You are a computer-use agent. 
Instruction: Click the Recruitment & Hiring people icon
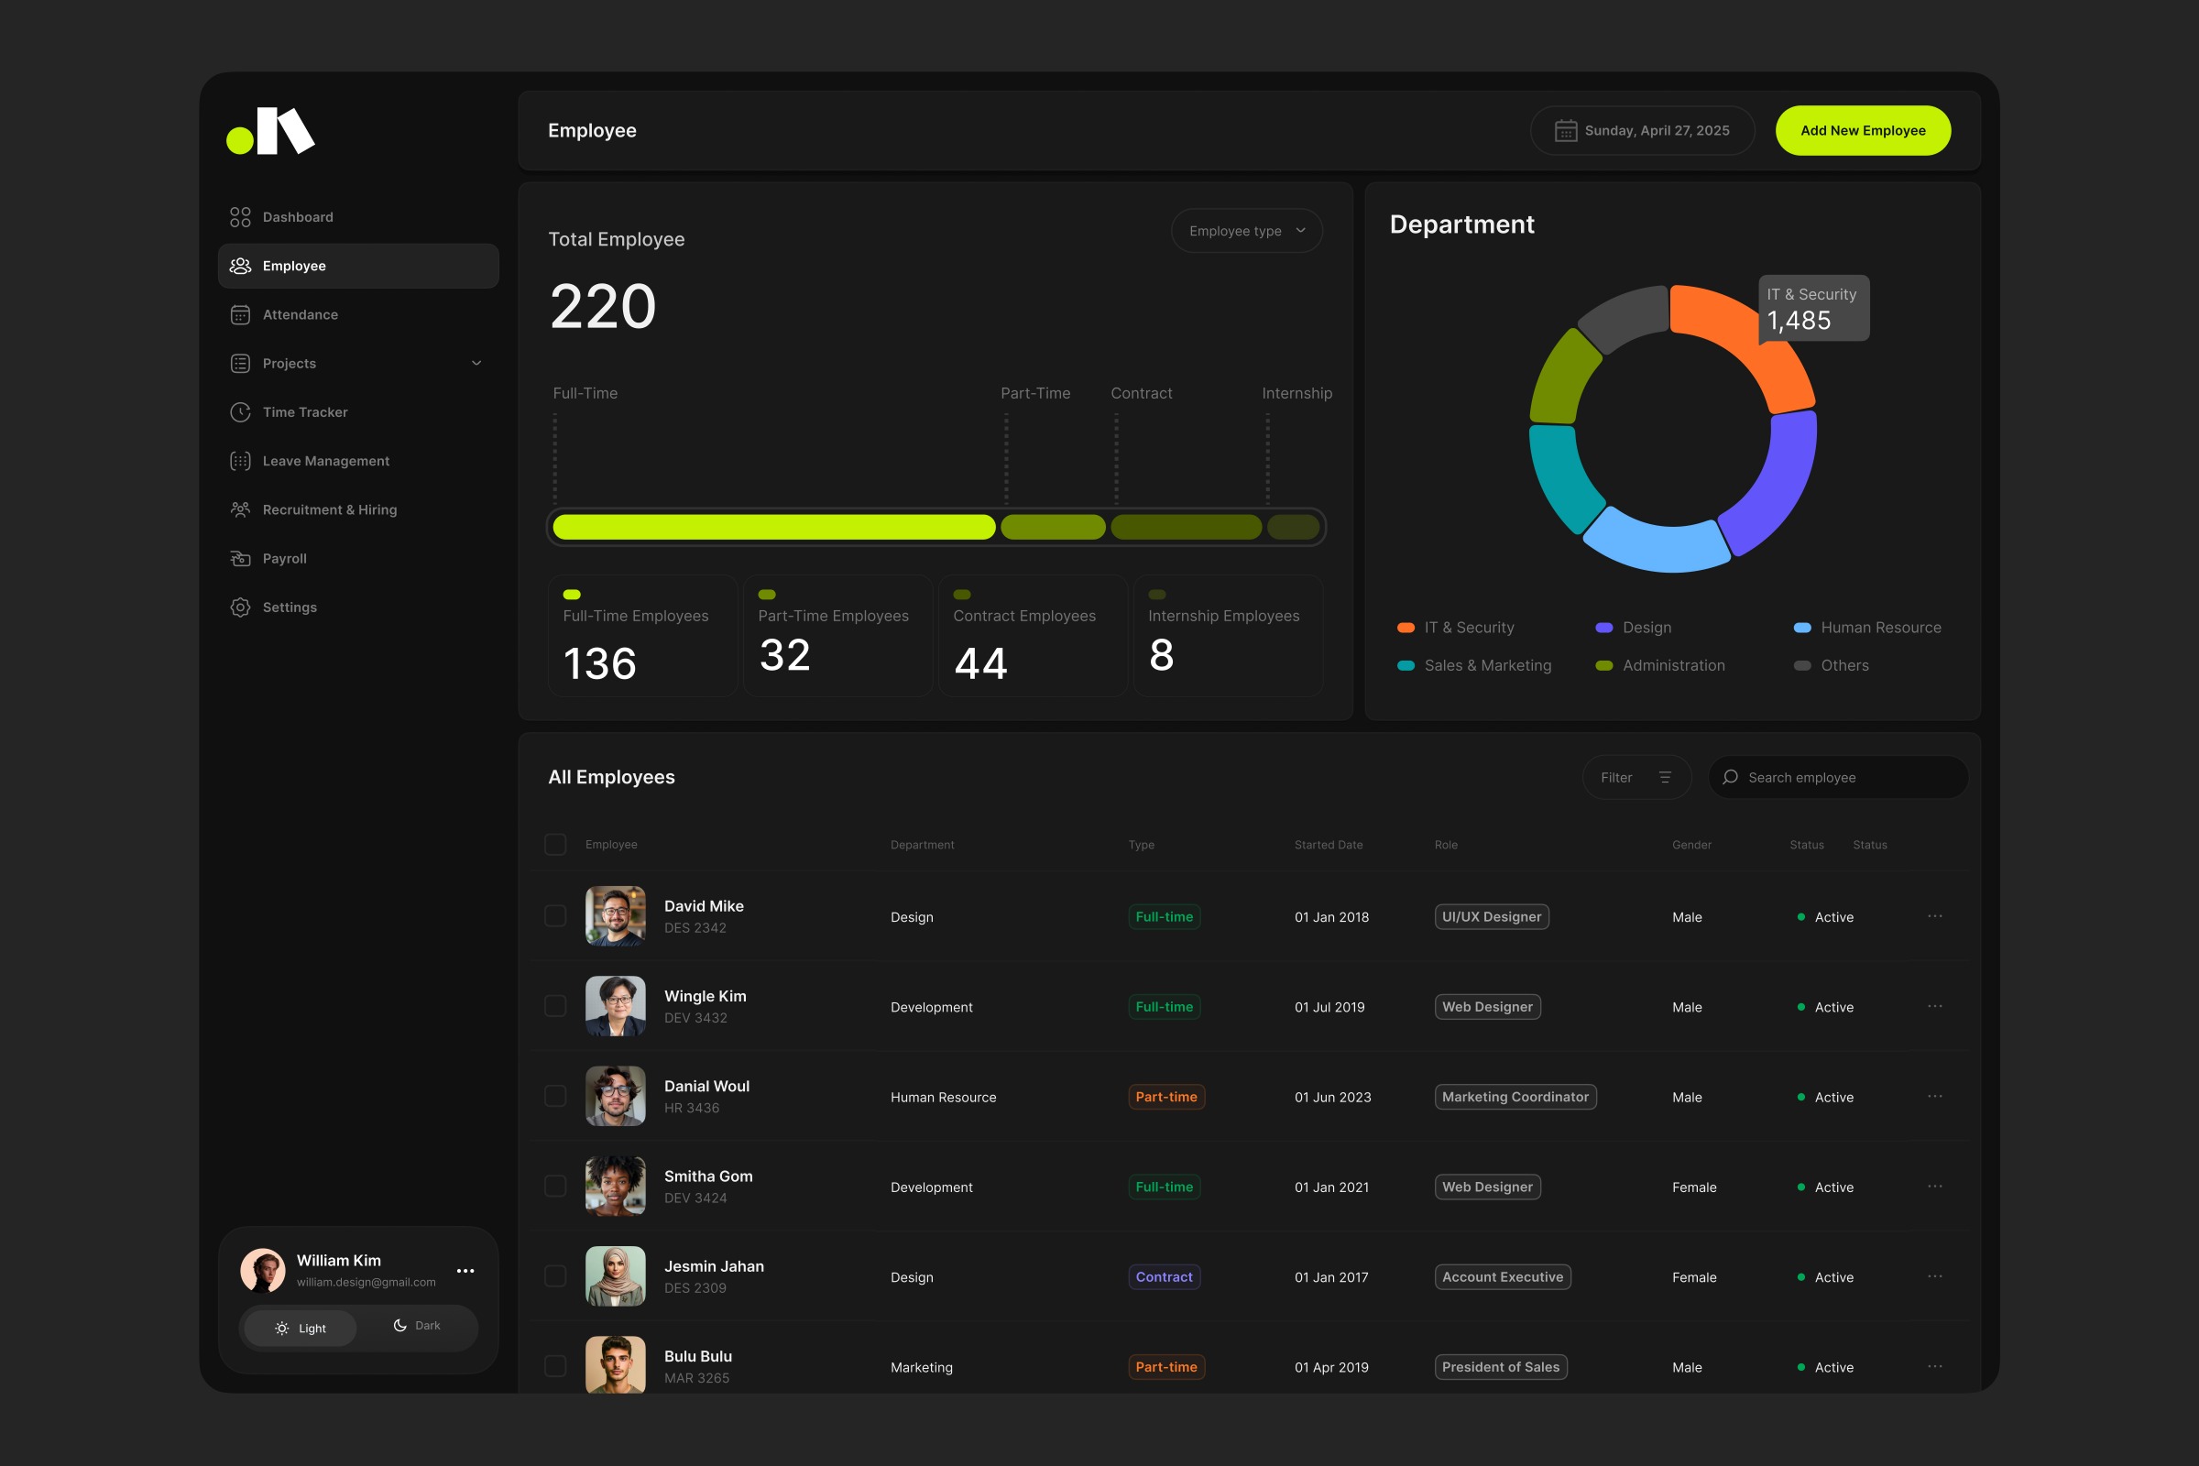pyautogui.click(x=240, y=509)
